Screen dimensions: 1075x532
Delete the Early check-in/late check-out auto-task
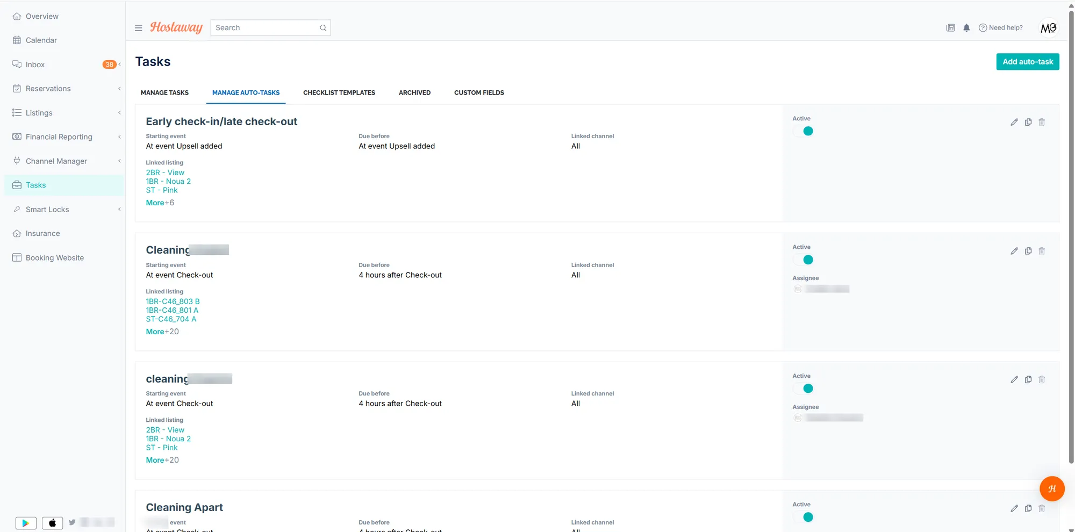(x=1042, y=122)
